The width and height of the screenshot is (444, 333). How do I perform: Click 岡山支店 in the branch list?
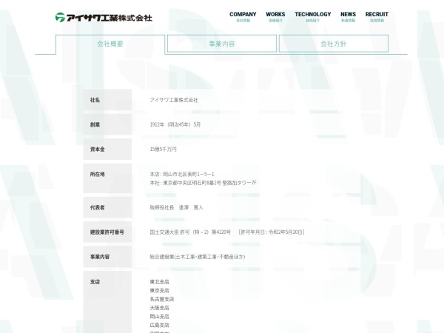[159, 316]
